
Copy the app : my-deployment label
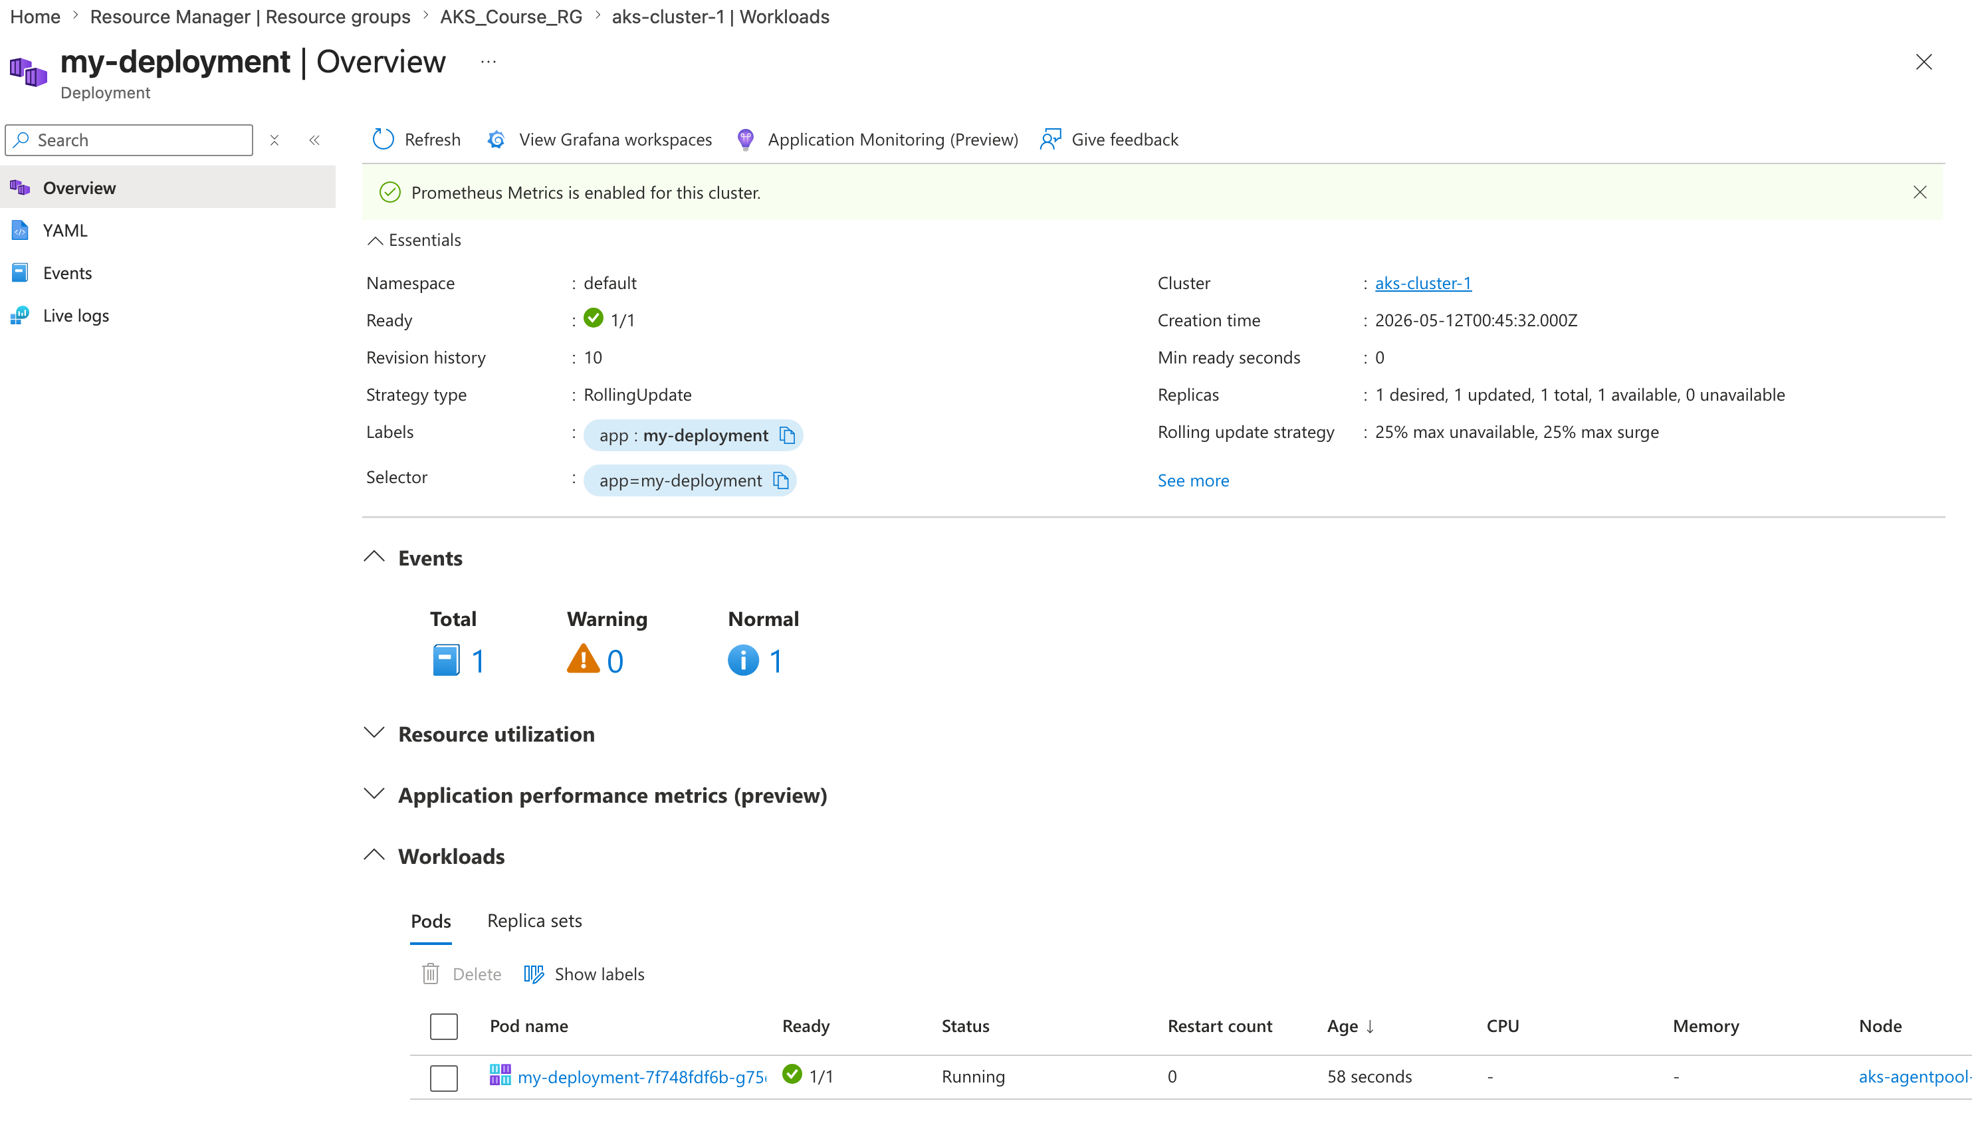coord(787,435)
